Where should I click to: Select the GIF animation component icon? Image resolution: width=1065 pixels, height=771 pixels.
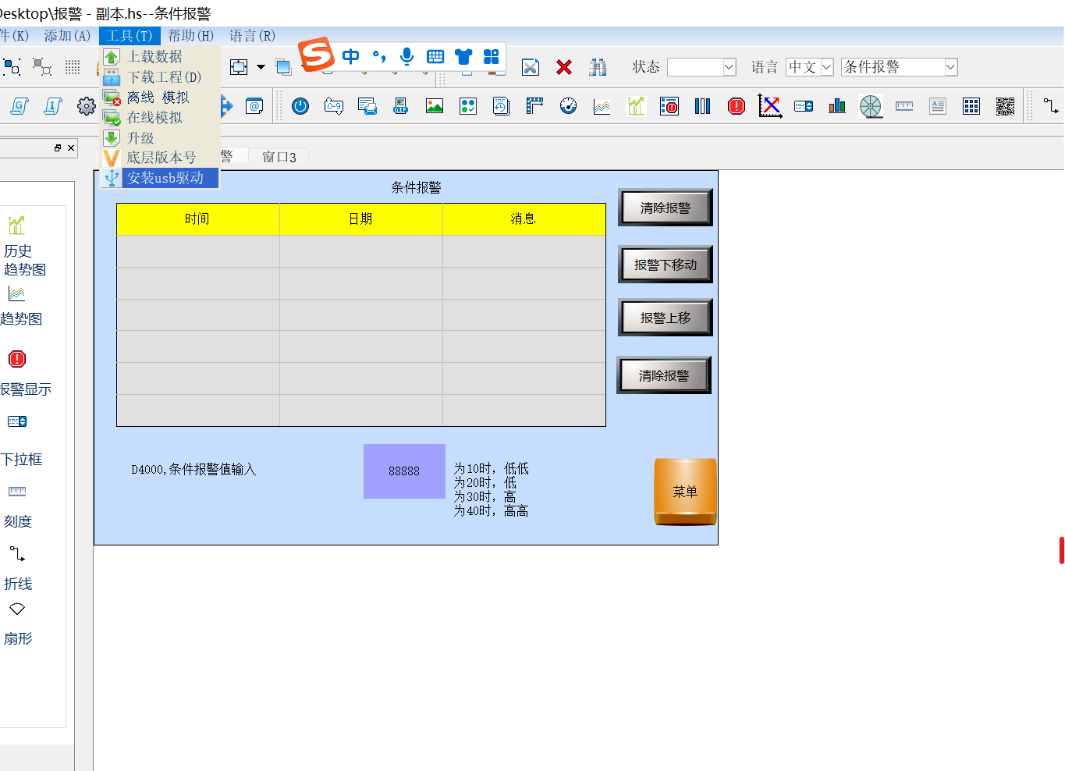[x=401, y=106]
